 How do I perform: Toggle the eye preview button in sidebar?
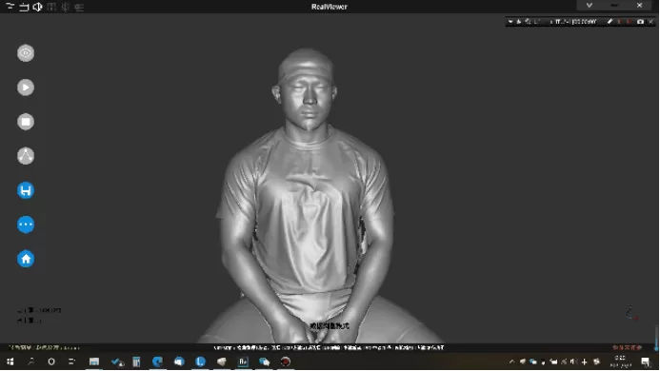coord(26,53)
